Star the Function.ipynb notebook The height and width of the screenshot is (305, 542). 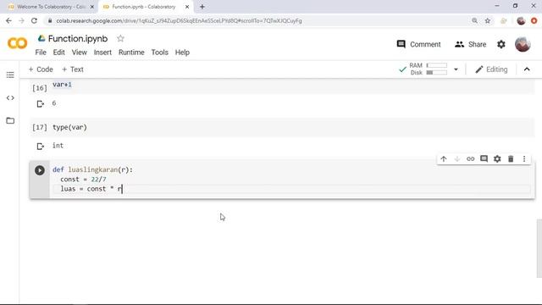(120, 38)
